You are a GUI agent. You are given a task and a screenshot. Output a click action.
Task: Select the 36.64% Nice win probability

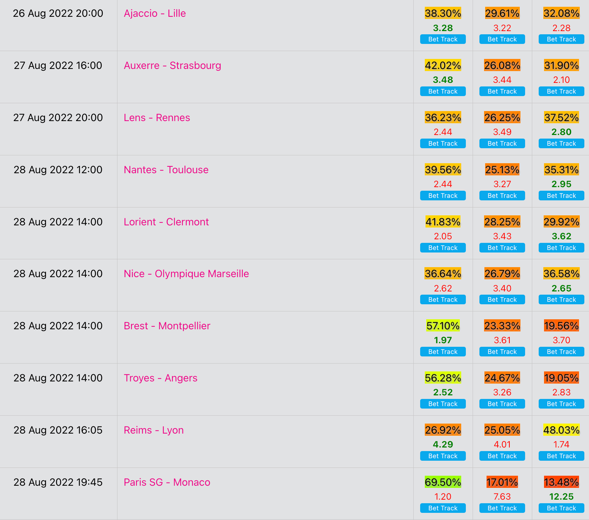click(443, 274)
